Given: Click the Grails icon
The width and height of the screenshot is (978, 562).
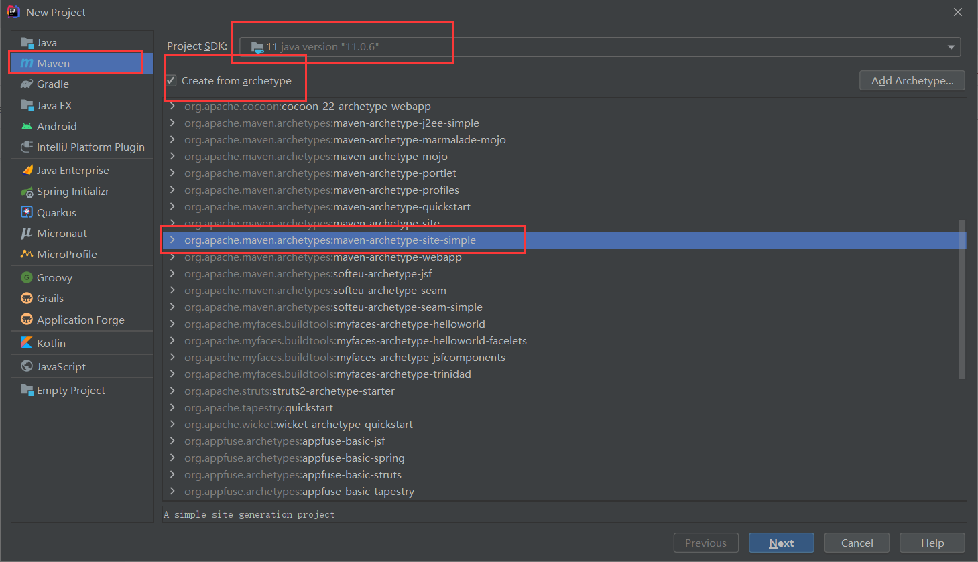Looking at the screenshot, I should [27, 298].
